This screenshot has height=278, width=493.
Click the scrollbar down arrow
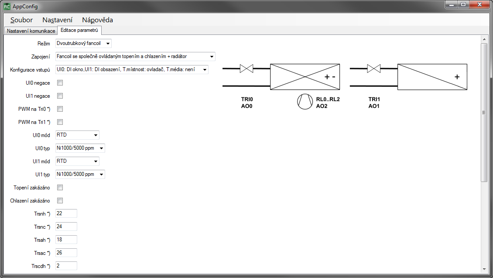(x=484, y=269)
